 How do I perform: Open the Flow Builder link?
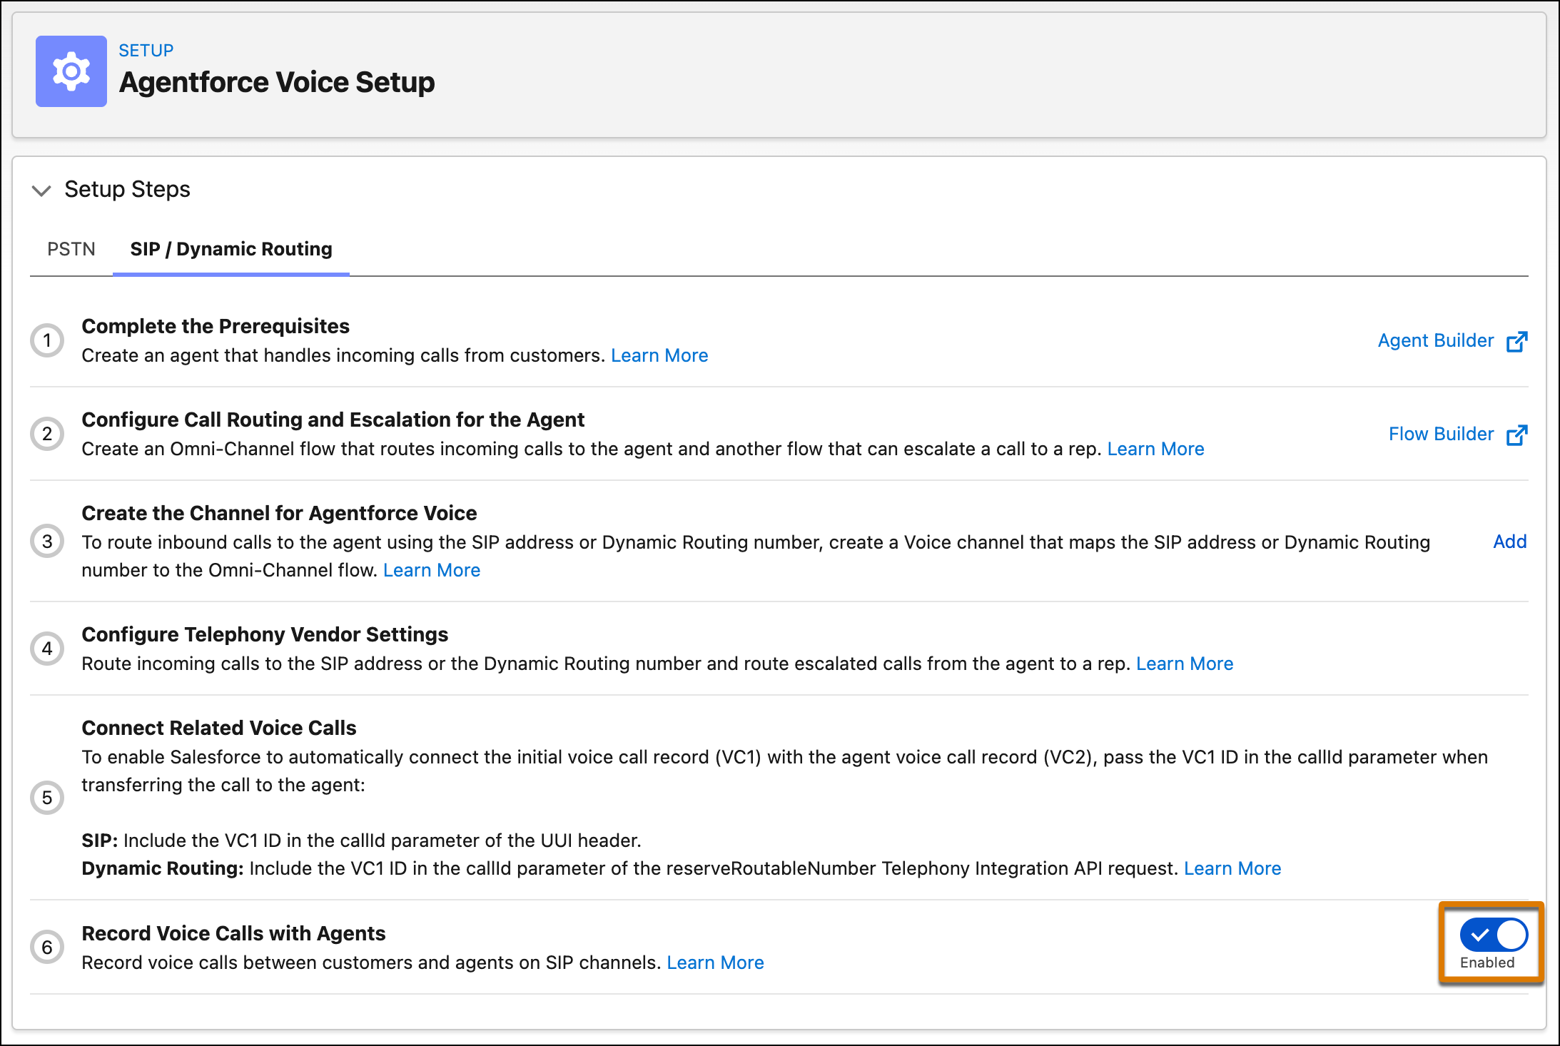point(1441,434)
